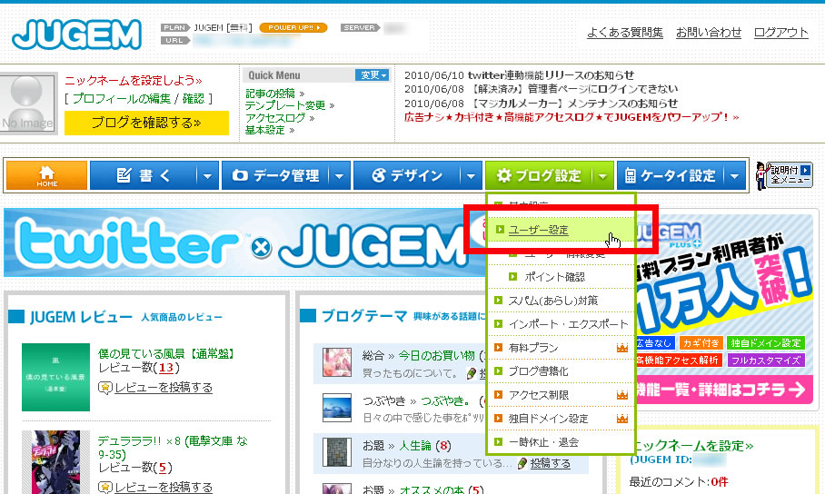
Task: Open the よくある質問集 link
Action: tap(624, 33)
